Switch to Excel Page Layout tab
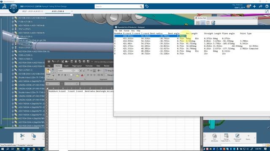The width and height of the screenshot is (270, 151). pyautogui.click(x=77, y=66)
